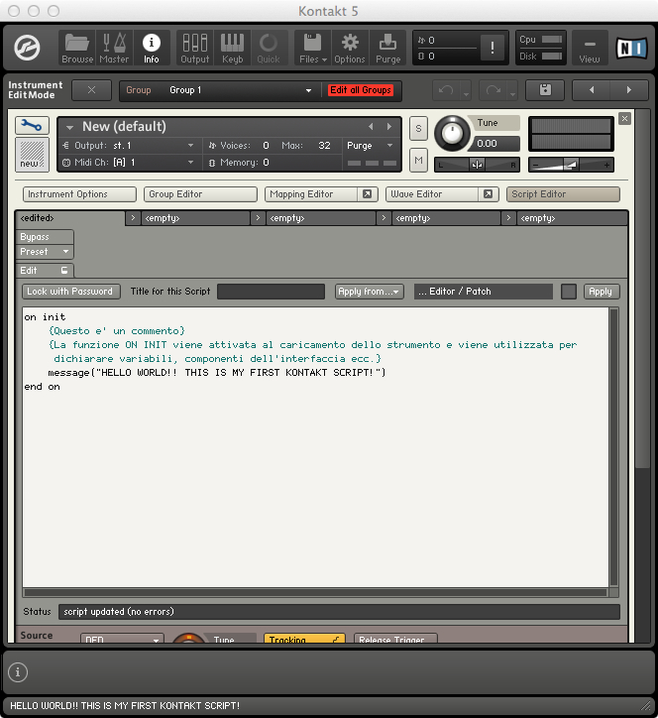Toggle Edit all Groups
Viewport: 658px width, 718px height.
click(361, 90)
